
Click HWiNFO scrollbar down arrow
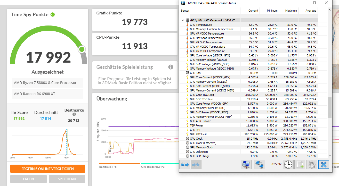coord(329,155)
